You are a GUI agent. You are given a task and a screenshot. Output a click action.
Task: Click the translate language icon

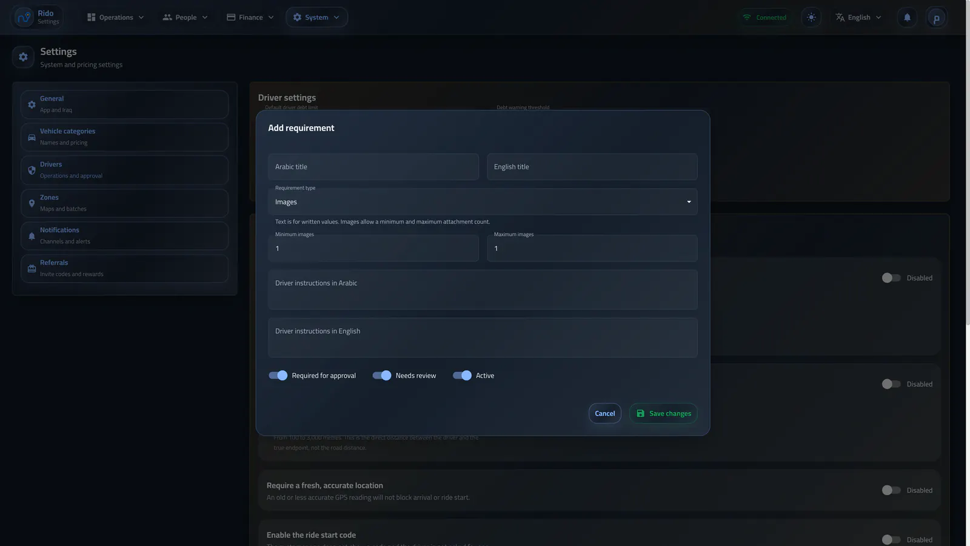point(840,18)
